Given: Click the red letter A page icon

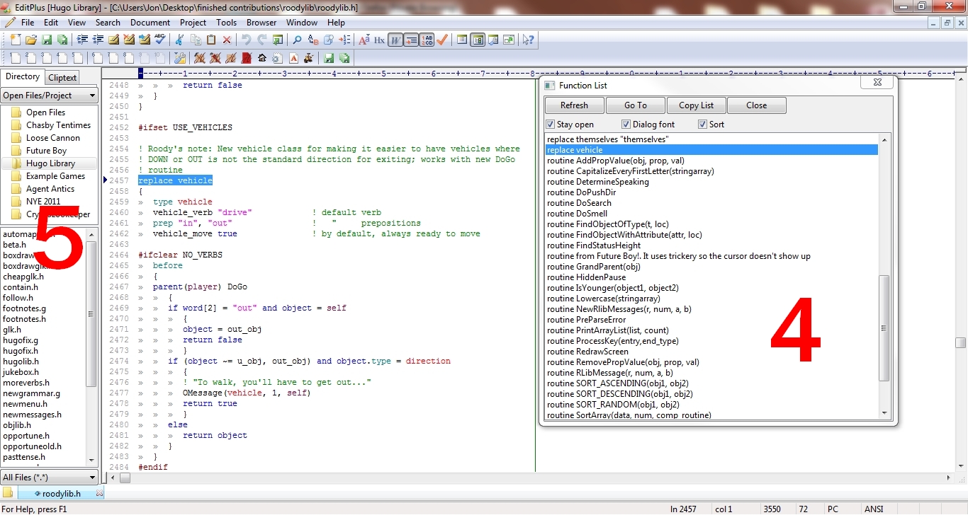Looking at the screenshot, I should [x=293, y=58].
